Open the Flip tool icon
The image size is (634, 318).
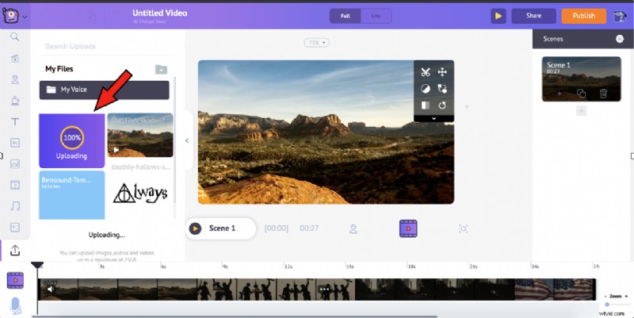point(426,105)
